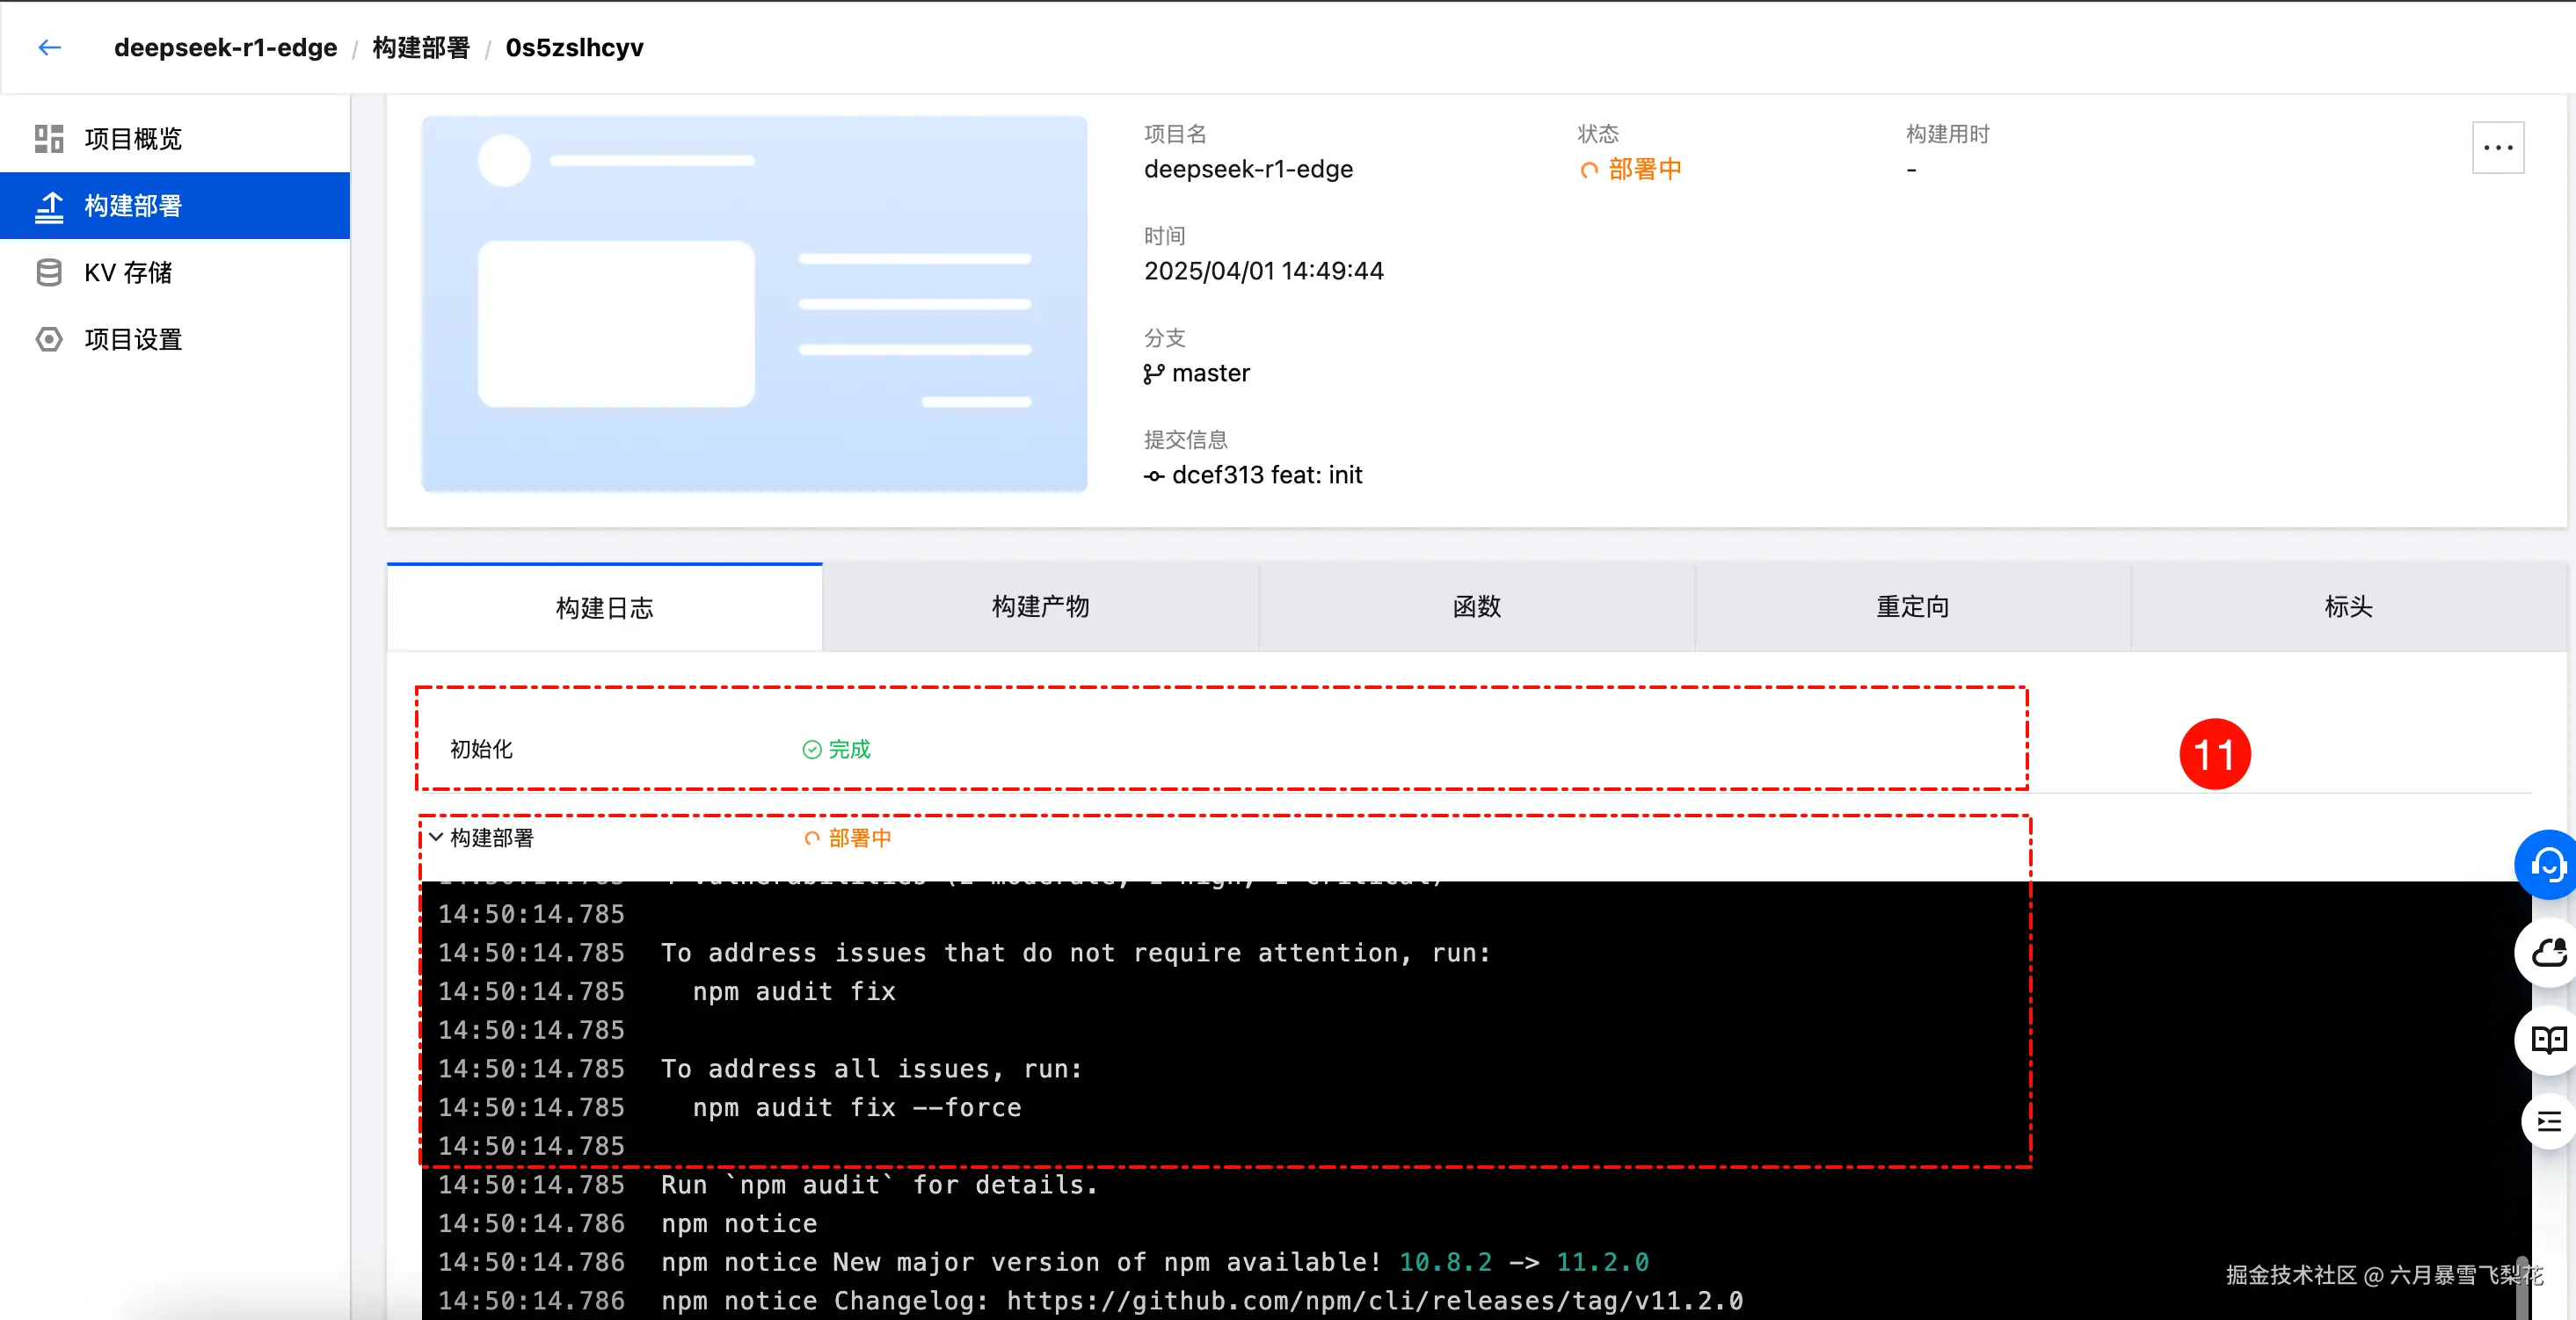Click the deployment preview thumbnail
The height and width of the screenshot is (1320, 2576).
(x=754, y=304)
